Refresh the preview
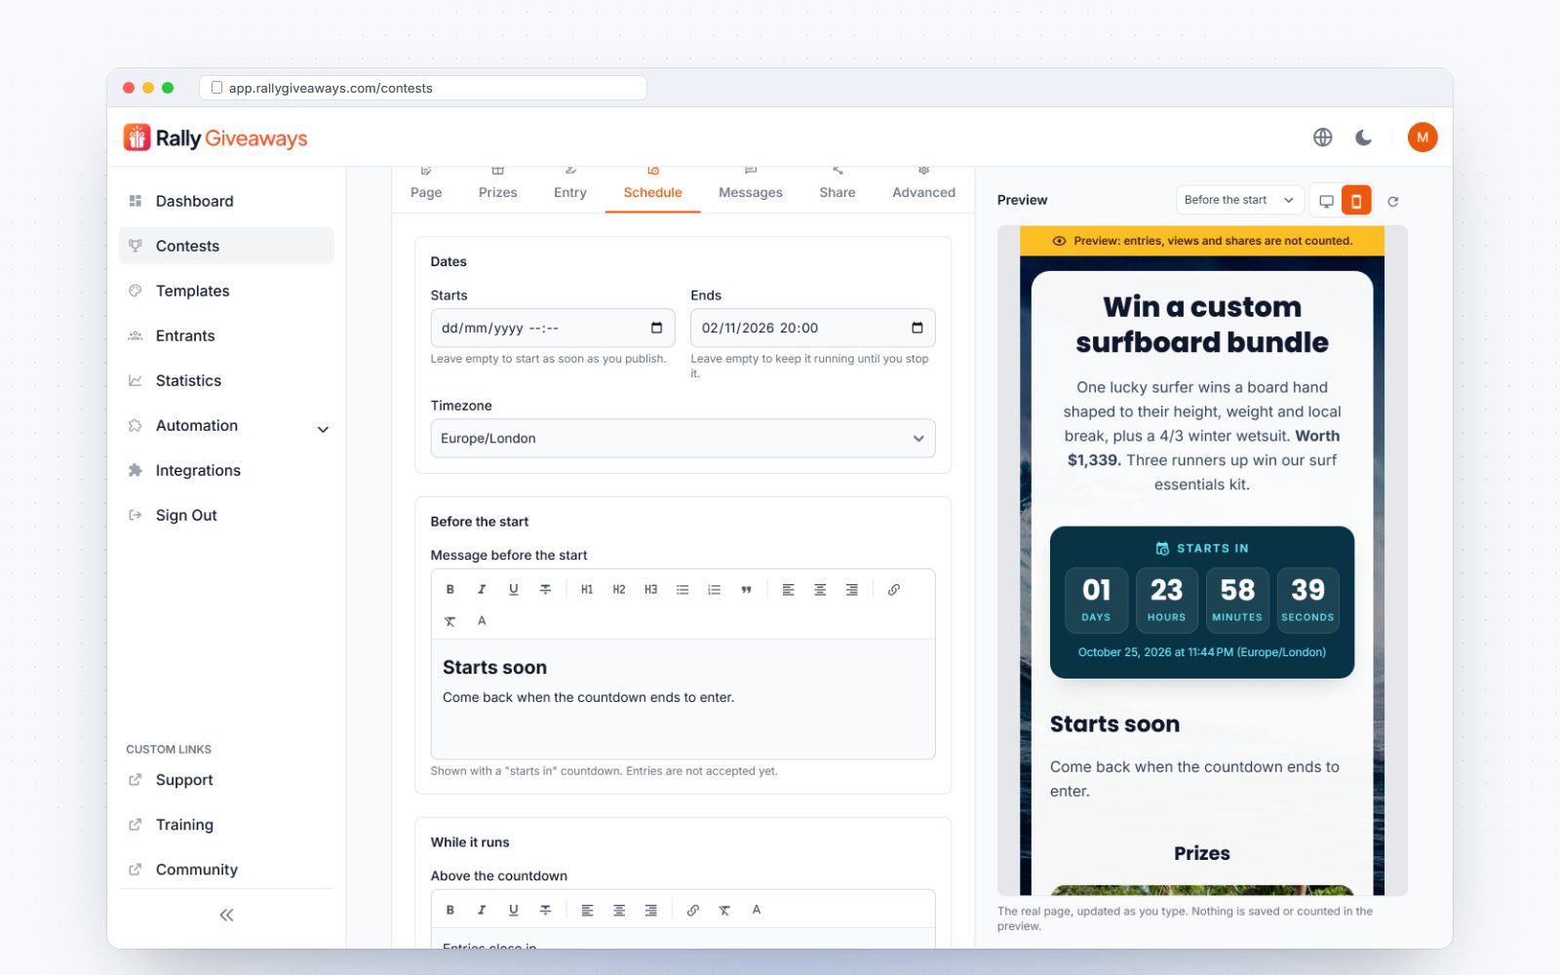 click(1393, 201)
